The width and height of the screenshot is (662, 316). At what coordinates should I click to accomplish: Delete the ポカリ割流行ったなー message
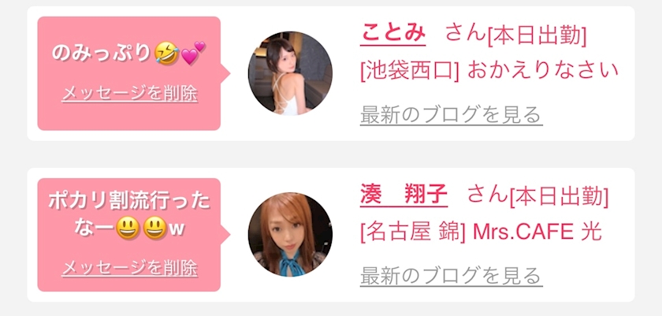point(129,268)
